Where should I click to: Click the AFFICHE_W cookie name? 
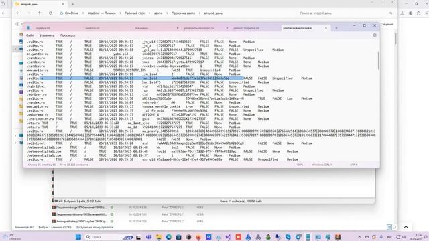[x=150, y=114]
